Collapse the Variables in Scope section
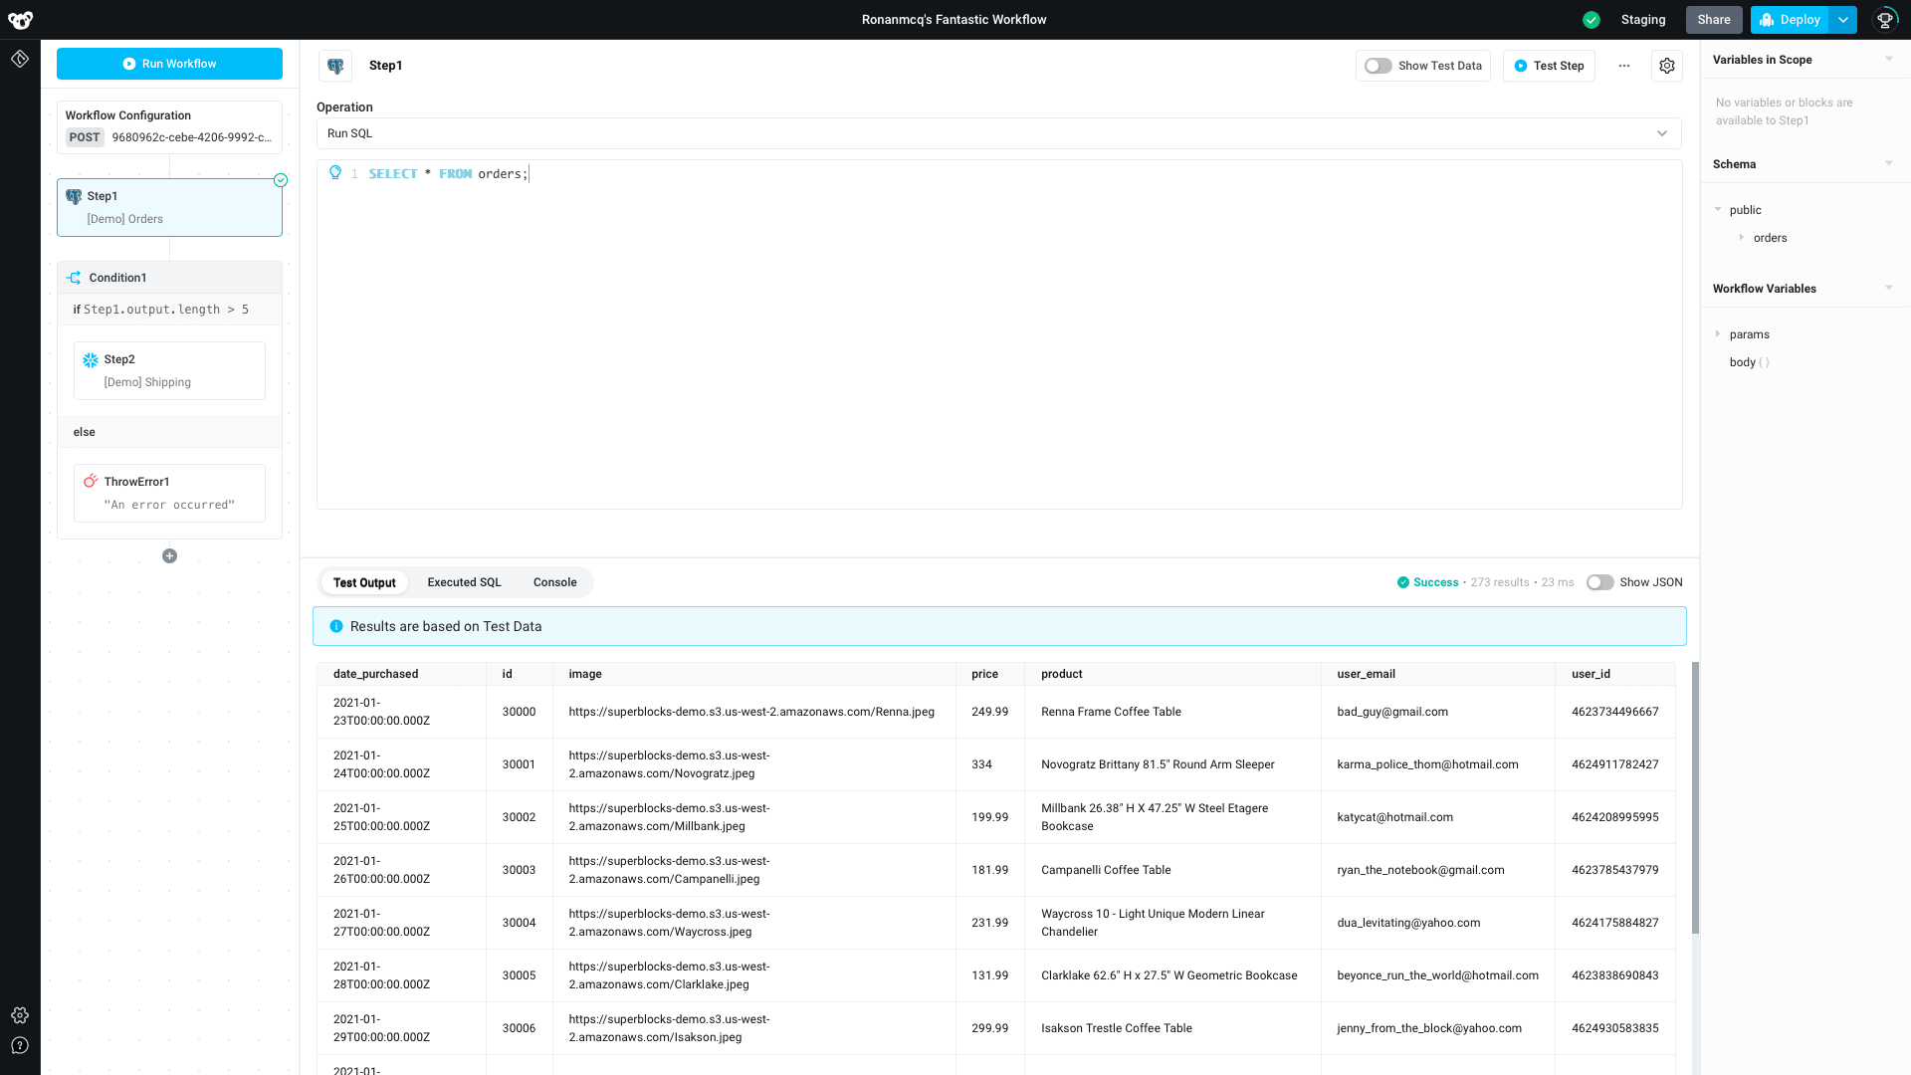 click(x=1889, y=59)
